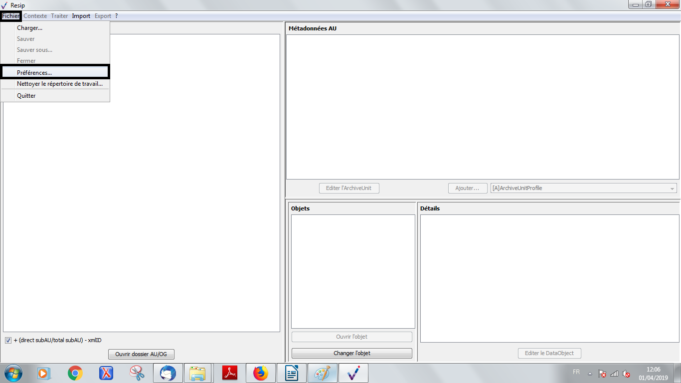Open the Snipping Tool taskbar icon
681x383 pixels.
(137, 373)
